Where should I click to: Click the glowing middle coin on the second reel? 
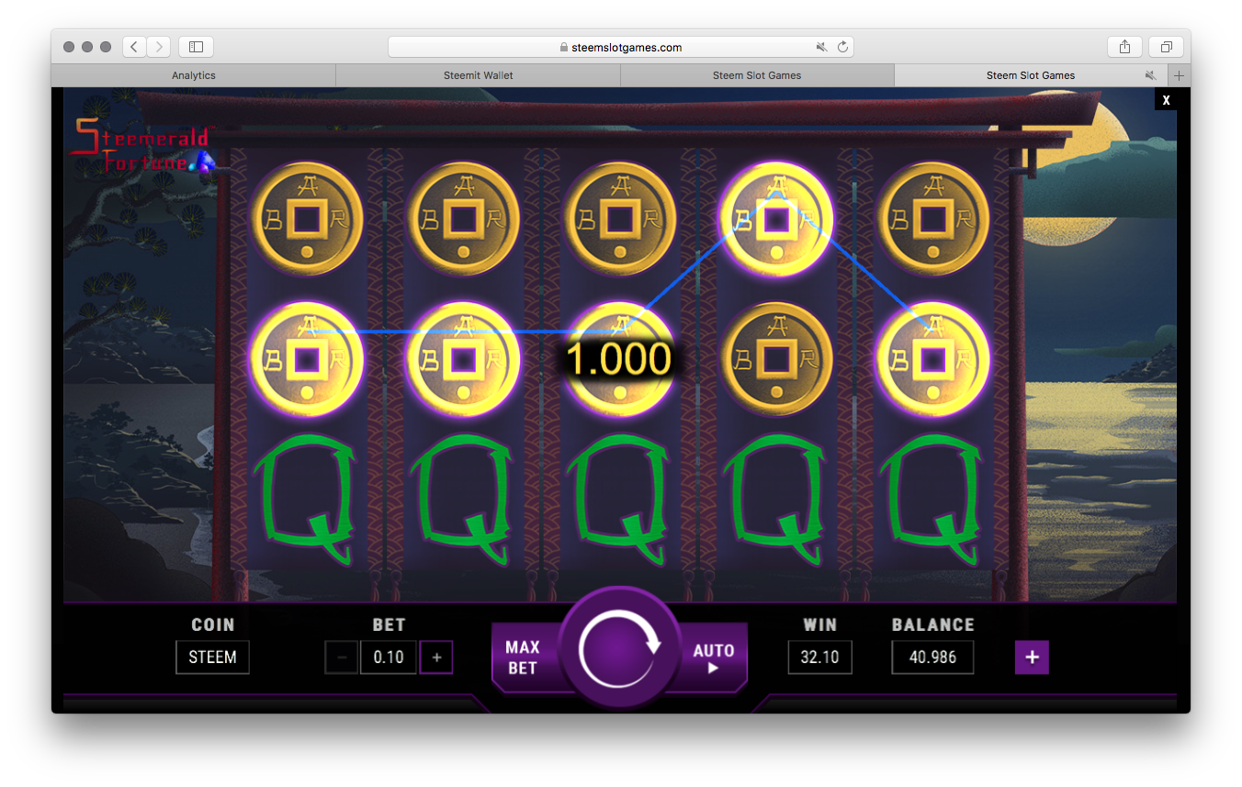click(464, 360)
